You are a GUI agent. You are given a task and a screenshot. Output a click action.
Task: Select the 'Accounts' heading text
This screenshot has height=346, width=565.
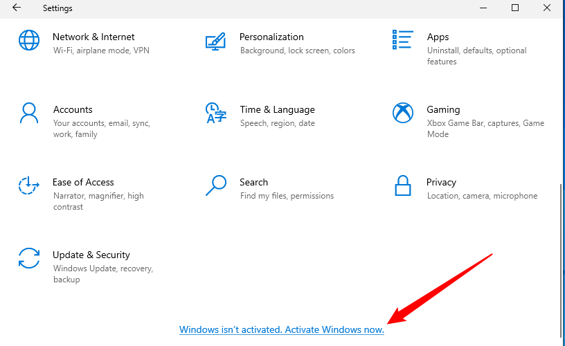(73, 109)
